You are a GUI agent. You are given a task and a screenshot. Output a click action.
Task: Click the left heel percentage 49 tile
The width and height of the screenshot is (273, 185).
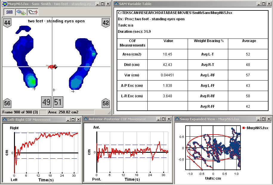click(x=46, y=102)
